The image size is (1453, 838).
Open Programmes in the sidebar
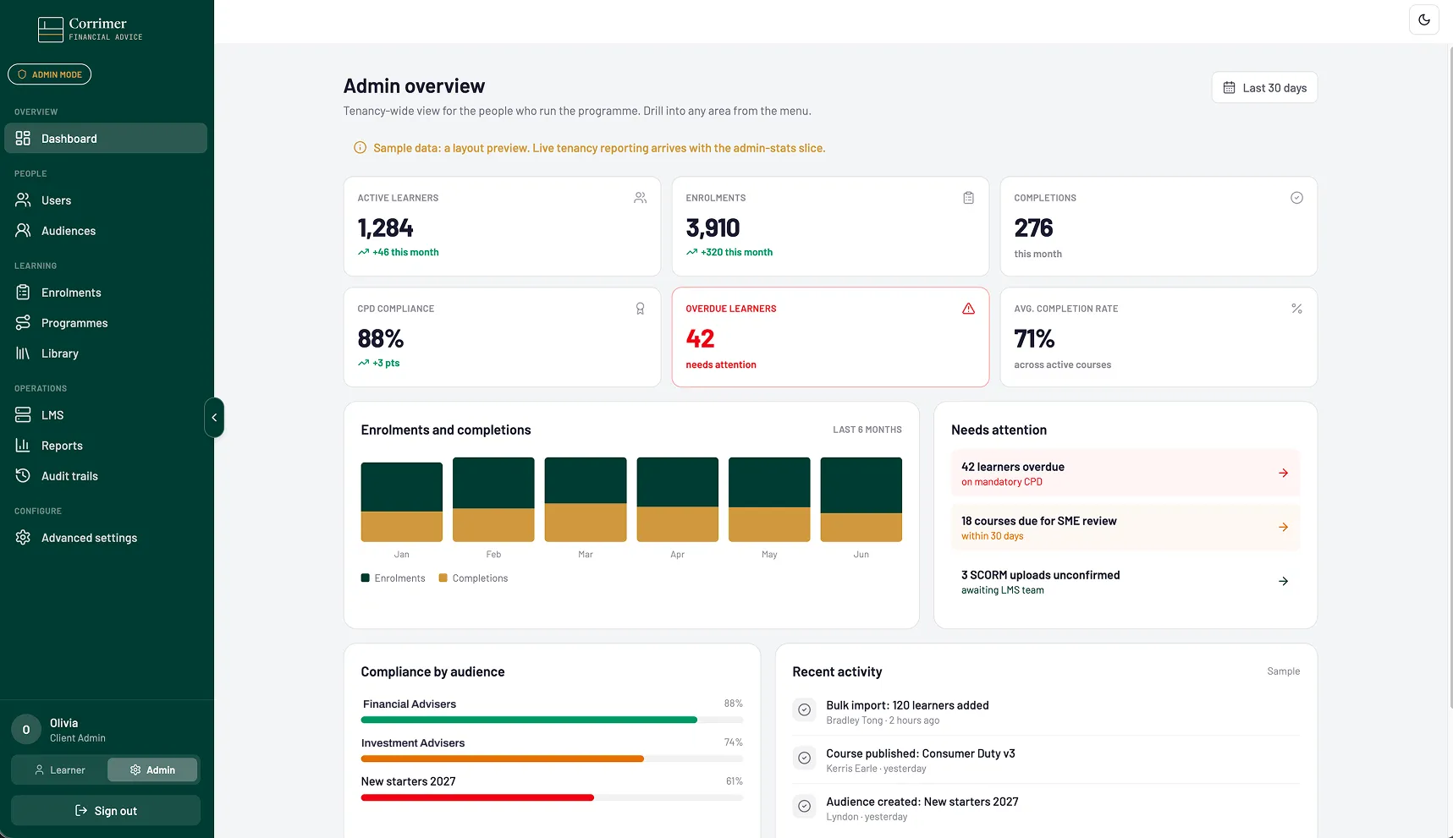coord(106,323)
